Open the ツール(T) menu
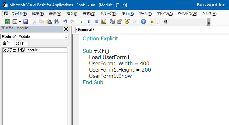Viewport: 229px width, 125px height. click(145, 14)
